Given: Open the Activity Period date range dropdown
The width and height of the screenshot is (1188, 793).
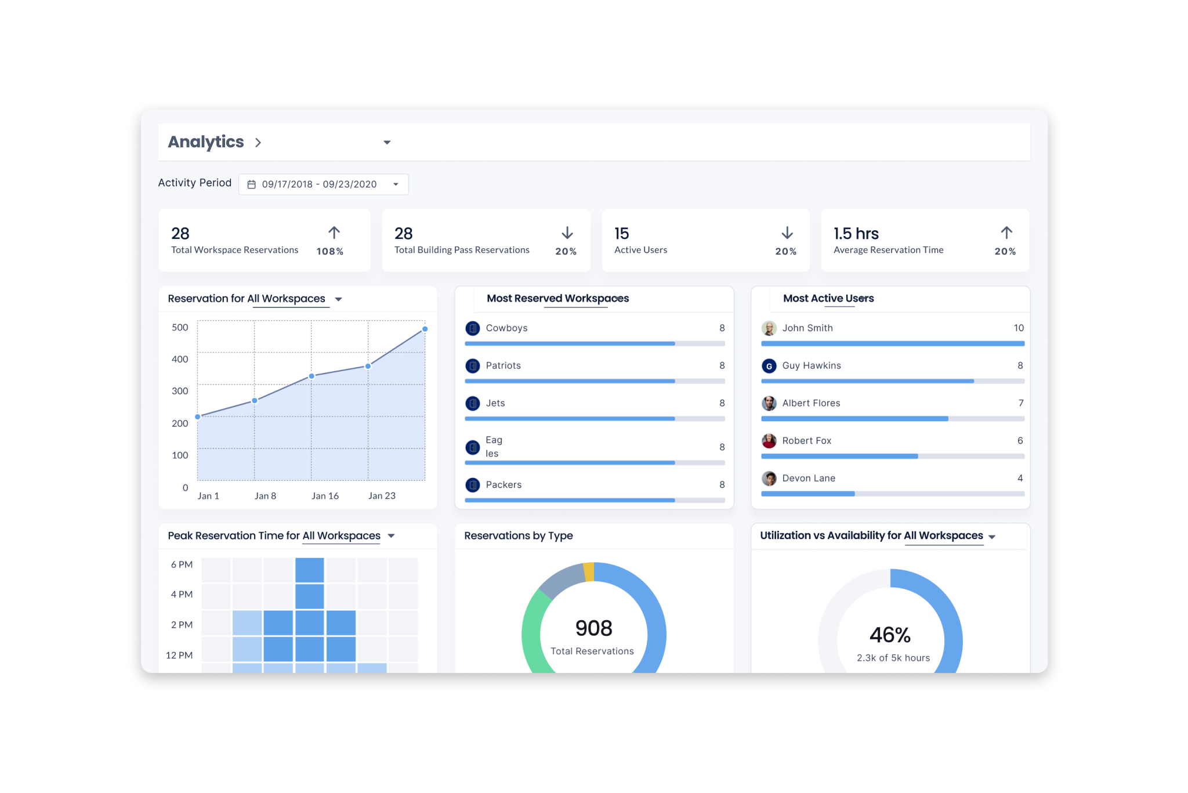Looking at the screenshot, I should (x=396, y=184).
